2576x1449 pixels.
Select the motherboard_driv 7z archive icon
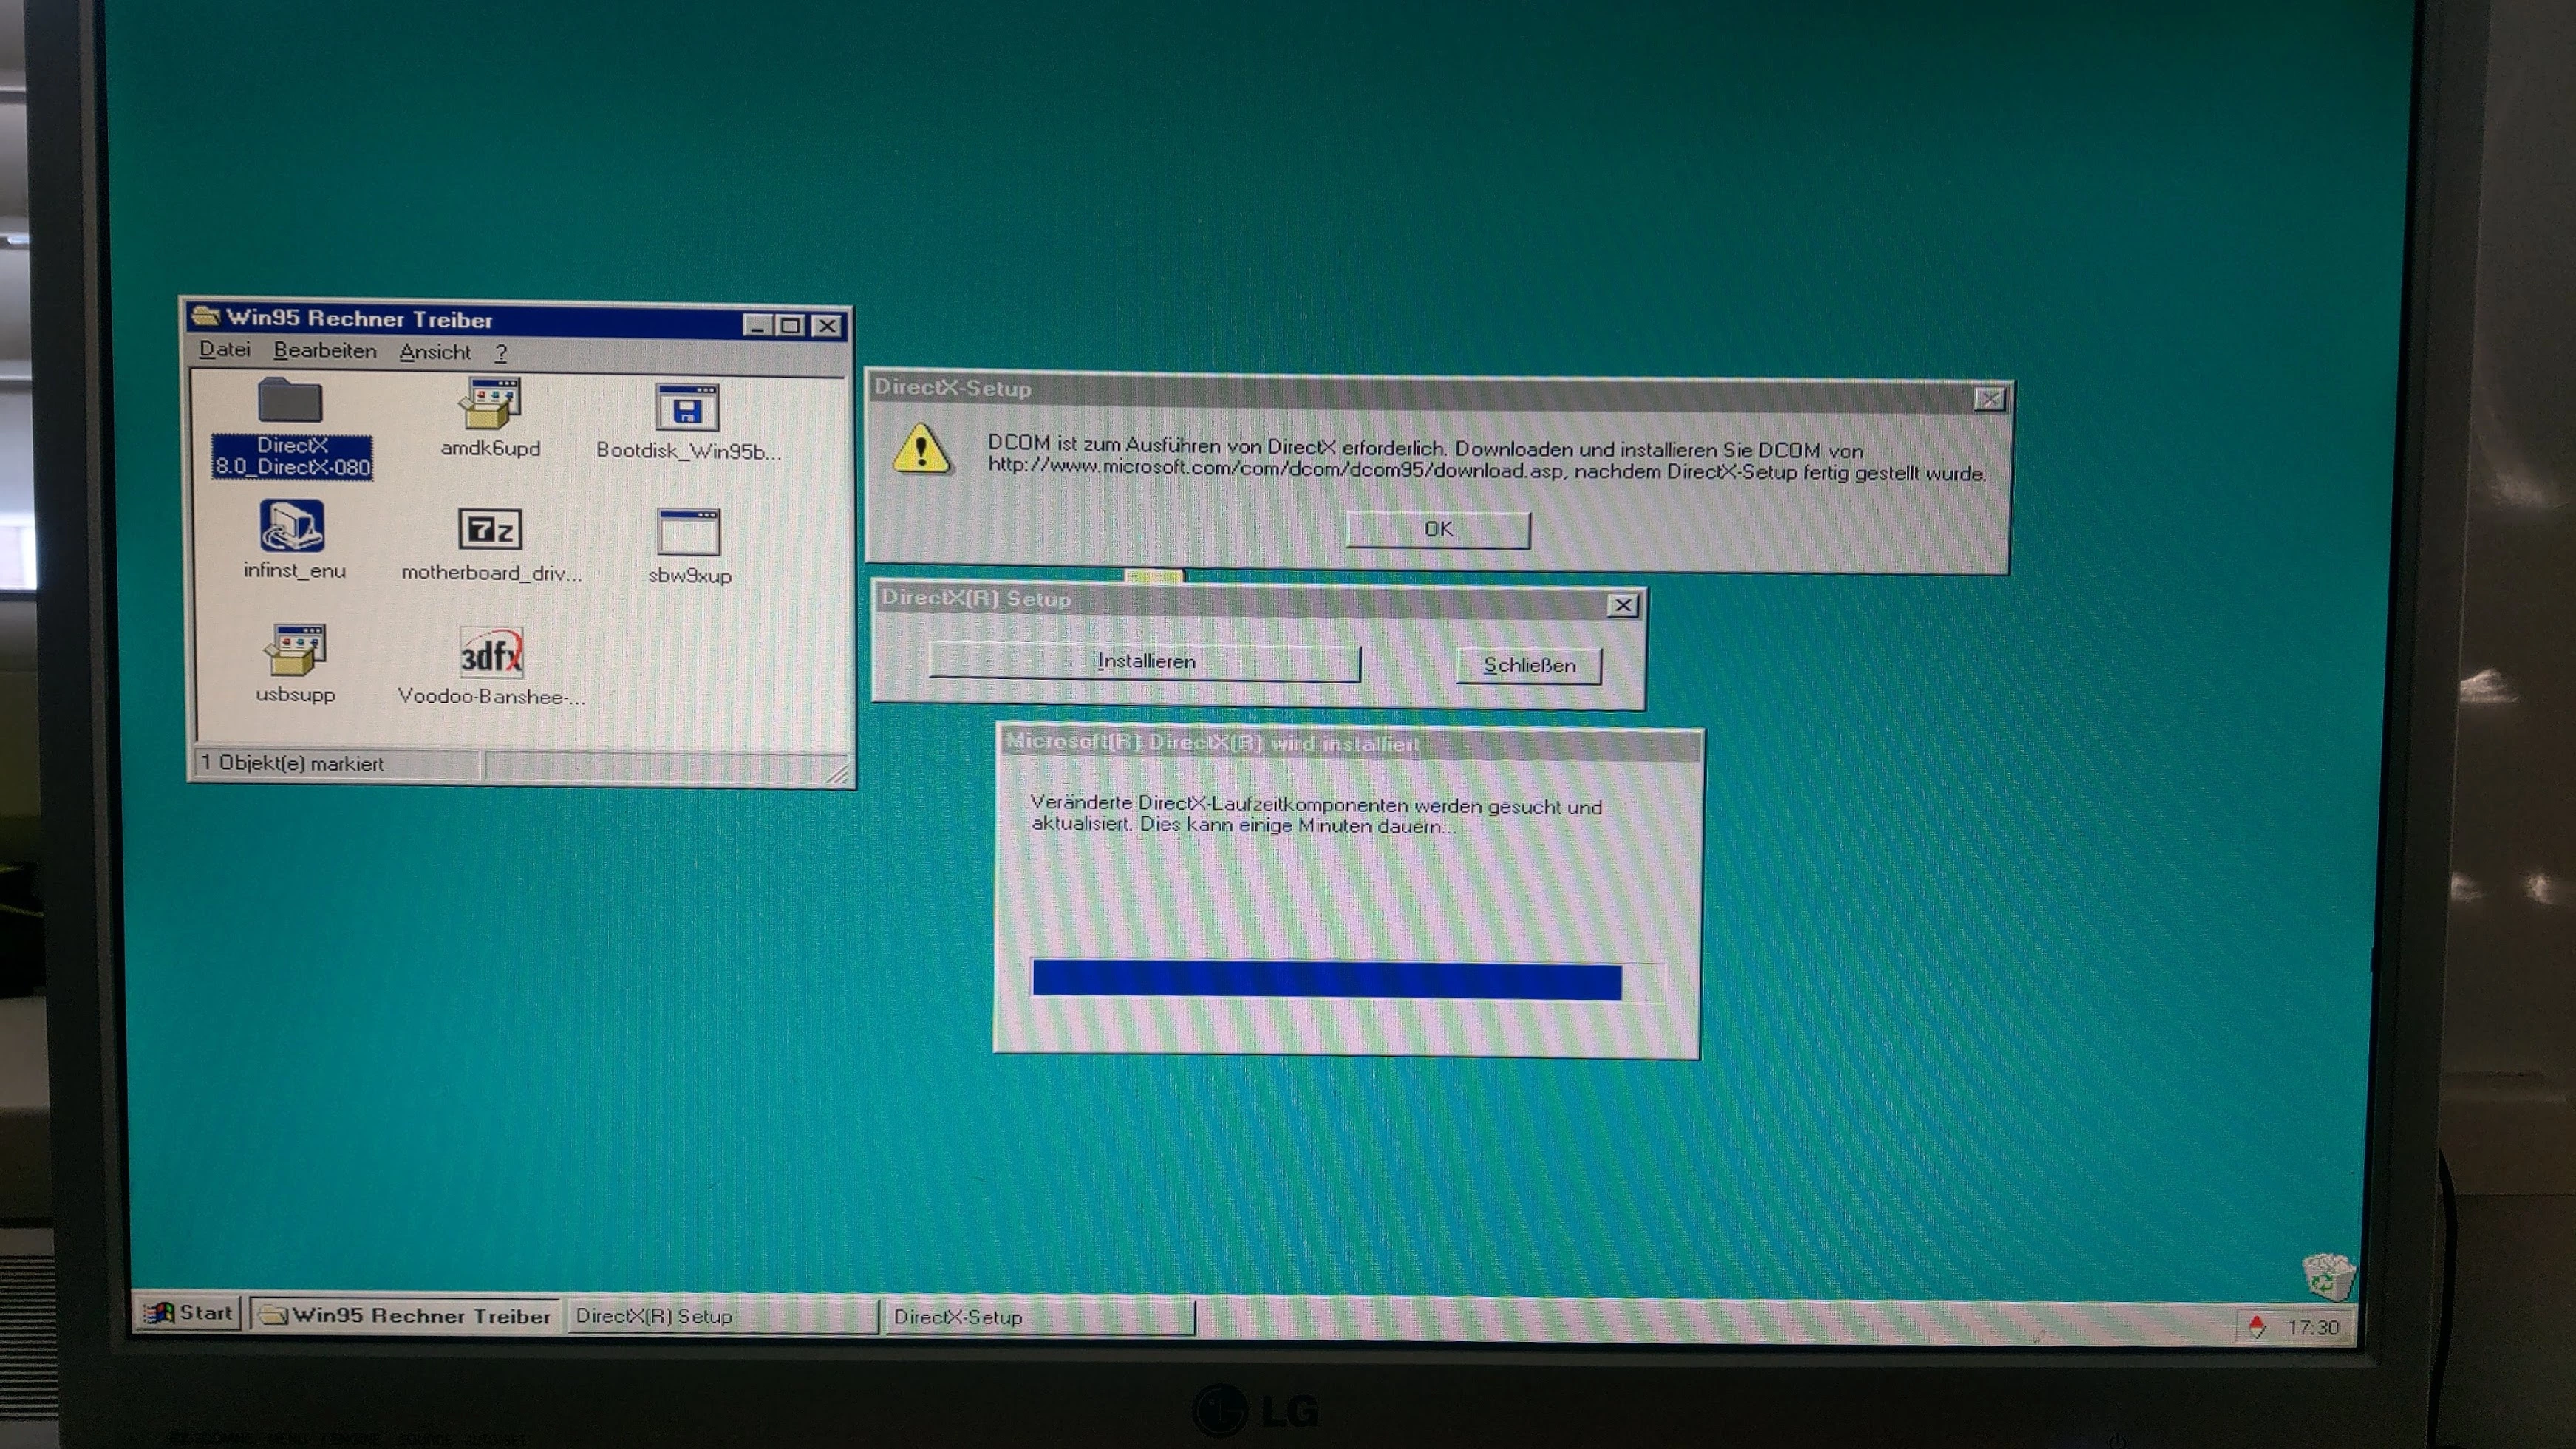click(x=490, y=529)
